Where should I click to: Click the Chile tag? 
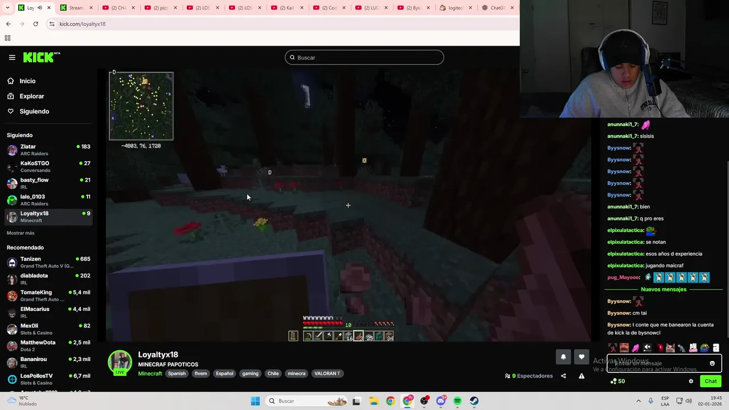(273, 374)
